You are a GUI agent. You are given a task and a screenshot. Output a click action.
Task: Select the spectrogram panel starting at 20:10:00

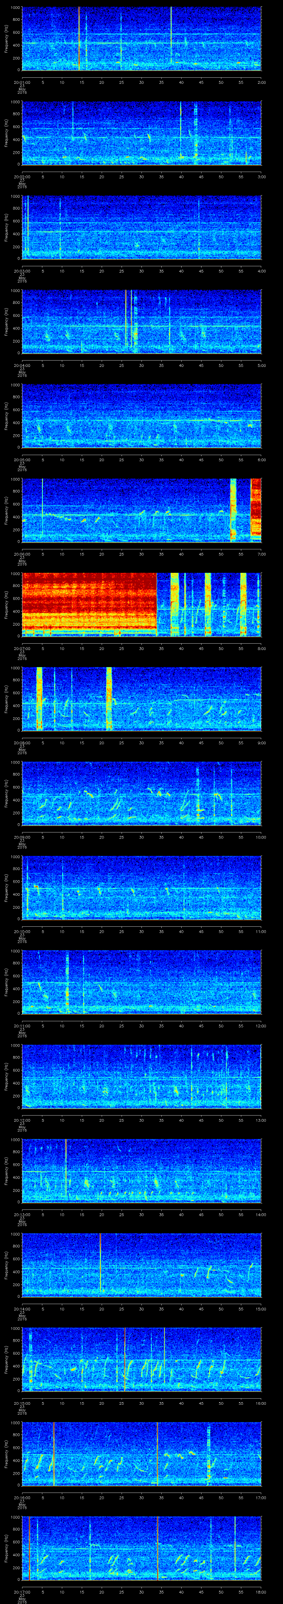coord(142,887)
